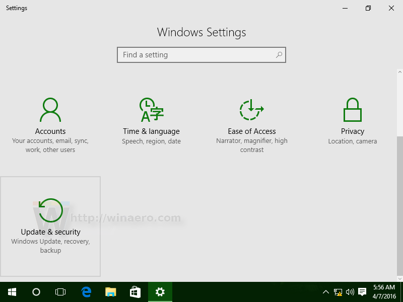Expand hidden system tray icons
403x302 pixels.
point(325,292)
